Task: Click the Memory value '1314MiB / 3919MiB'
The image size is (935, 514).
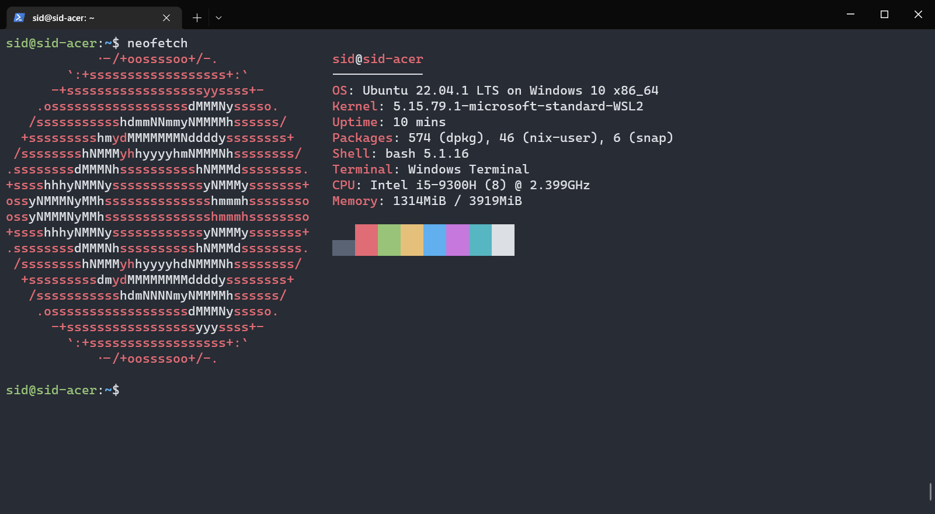Action: [457, 201]
